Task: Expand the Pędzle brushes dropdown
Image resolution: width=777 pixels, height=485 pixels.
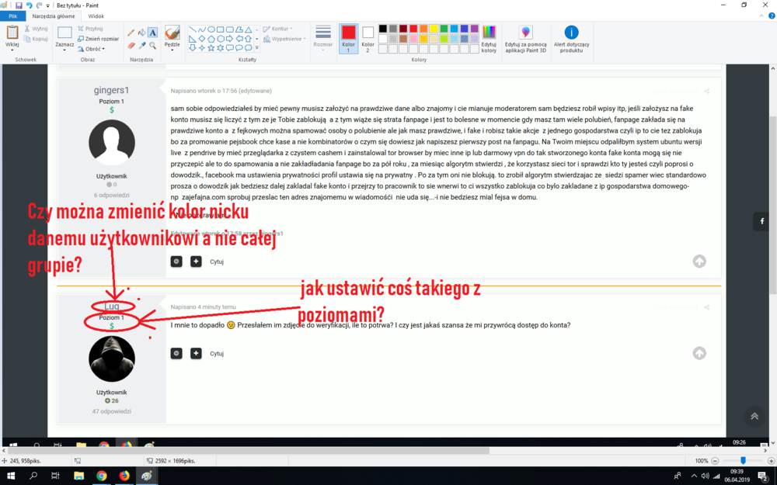Action: point(171,48)
